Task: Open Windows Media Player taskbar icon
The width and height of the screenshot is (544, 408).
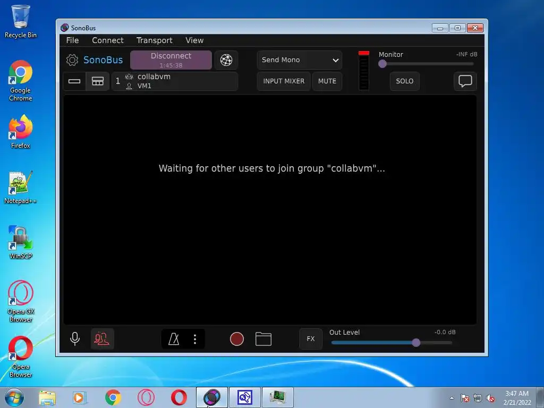Action: point(80,397)
